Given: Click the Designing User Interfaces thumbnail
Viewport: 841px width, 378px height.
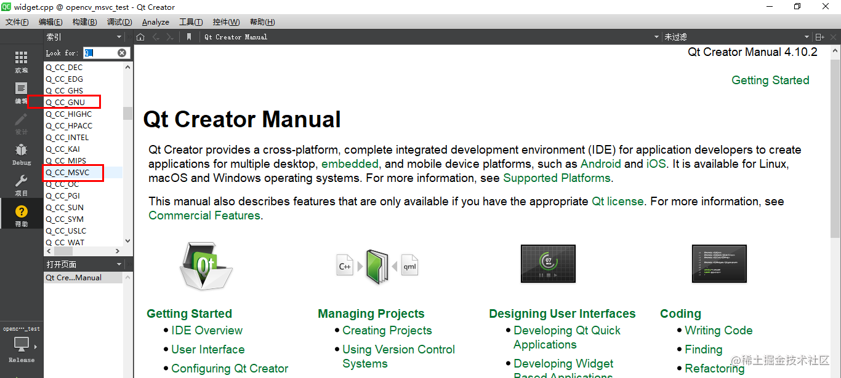Looking at the screenshot, I should 548,264.
